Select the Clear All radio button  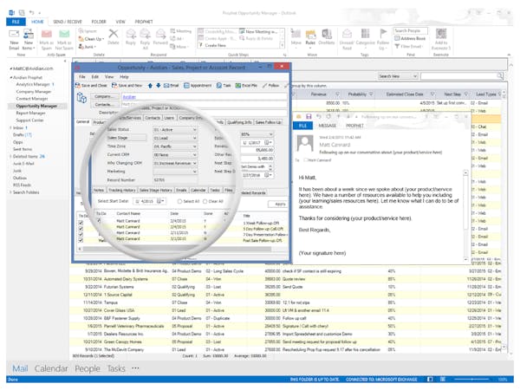tap(205, 201)
